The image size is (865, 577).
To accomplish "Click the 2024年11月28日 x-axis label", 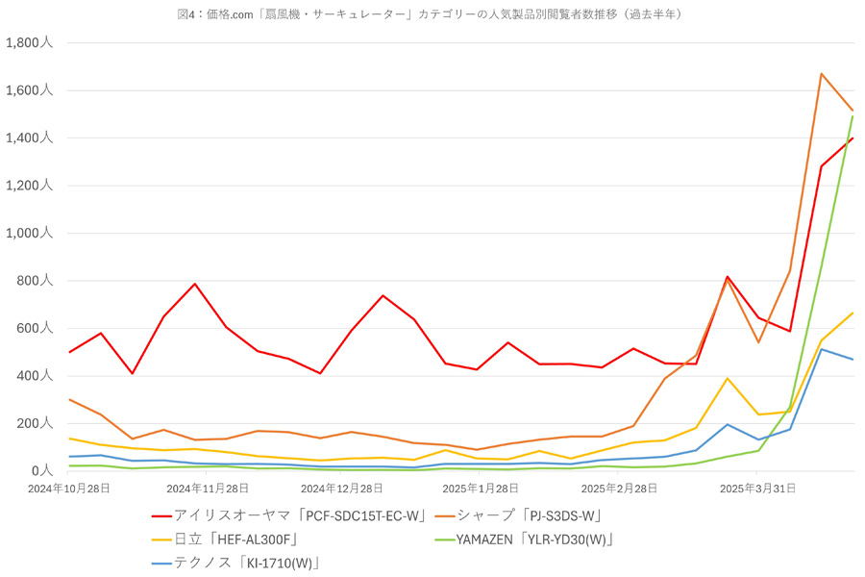I will click(208, 489).
